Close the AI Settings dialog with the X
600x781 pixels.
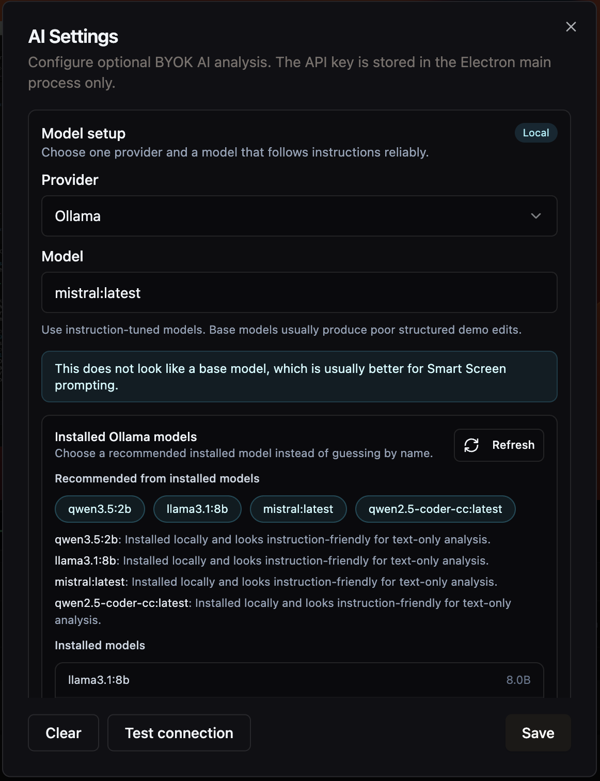click(x=571, y=27)
